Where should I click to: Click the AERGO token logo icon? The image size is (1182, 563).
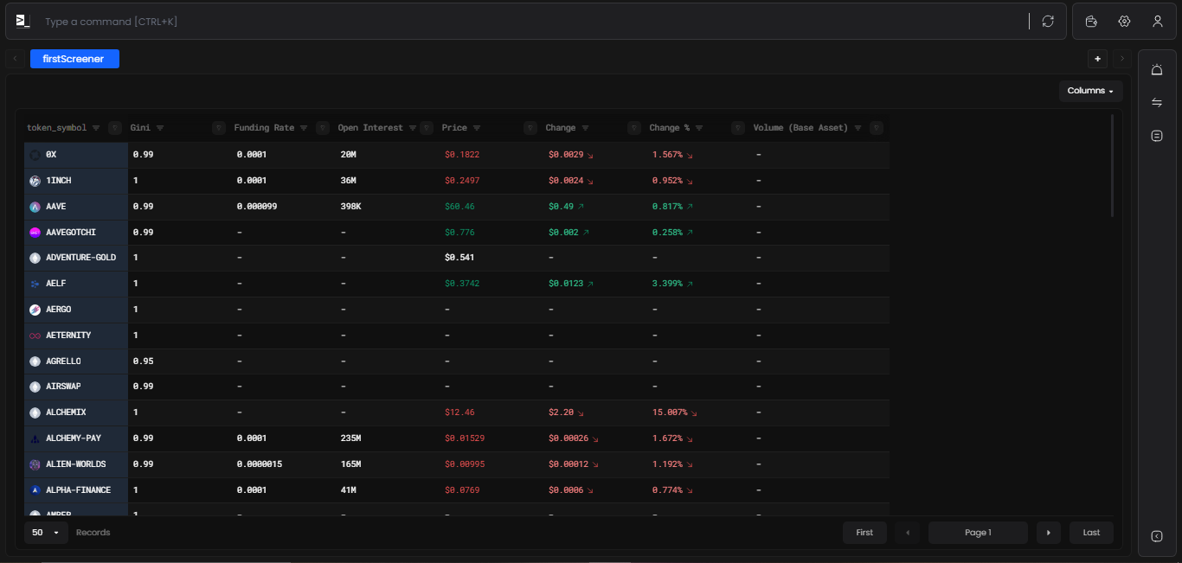pos(35,310)
